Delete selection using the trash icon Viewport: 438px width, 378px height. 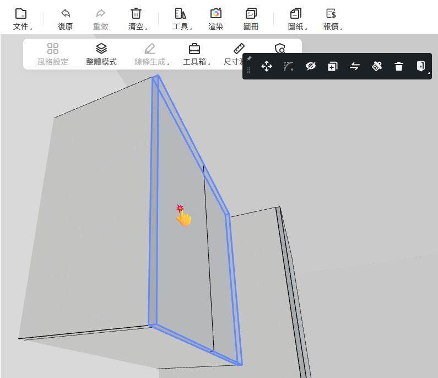[x=399, y=67]
